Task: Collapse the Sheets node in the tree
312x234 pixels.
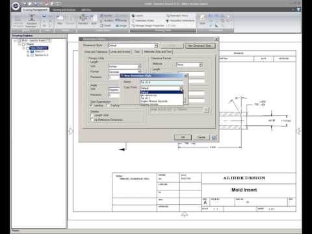Action: (x=19, y=44)
